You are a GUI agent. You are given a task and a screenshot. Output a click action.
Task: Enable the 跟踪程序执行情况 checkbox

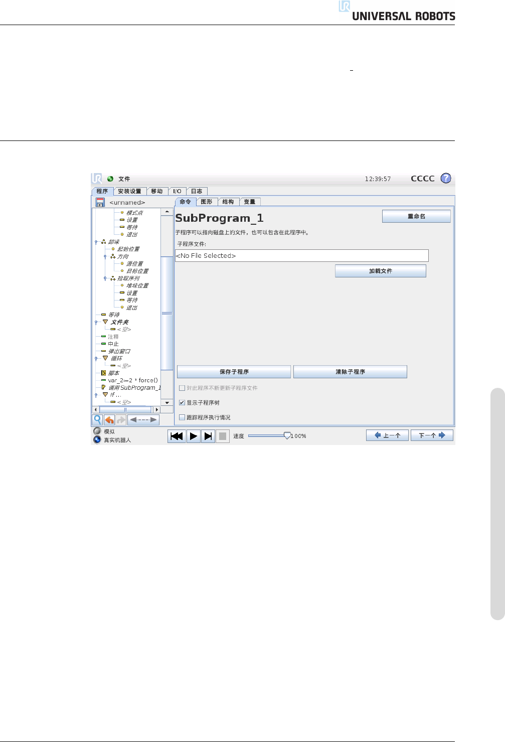click(x=182, y=417)
